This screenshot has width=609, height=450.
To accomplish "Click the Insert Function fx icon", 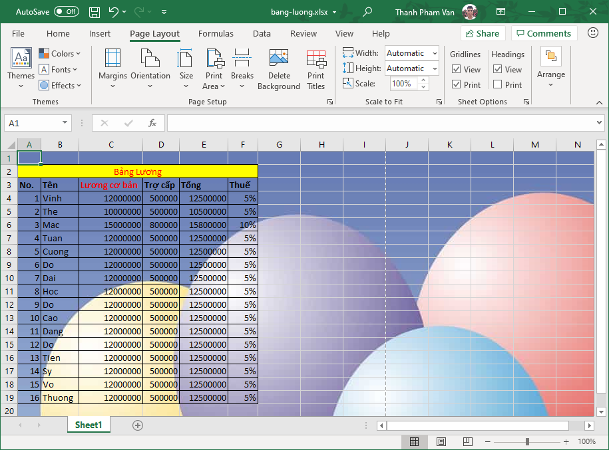I will pyautogui.click(x=152, y=124).
